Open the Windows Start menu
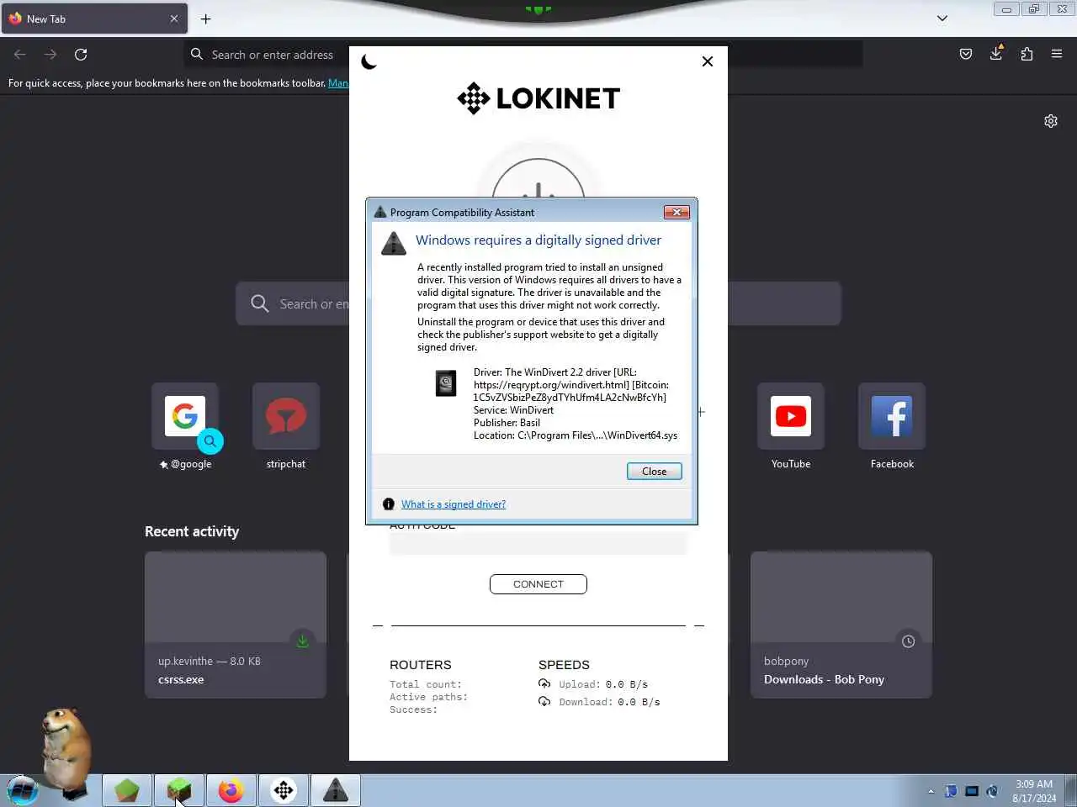 tap(23, 790)
